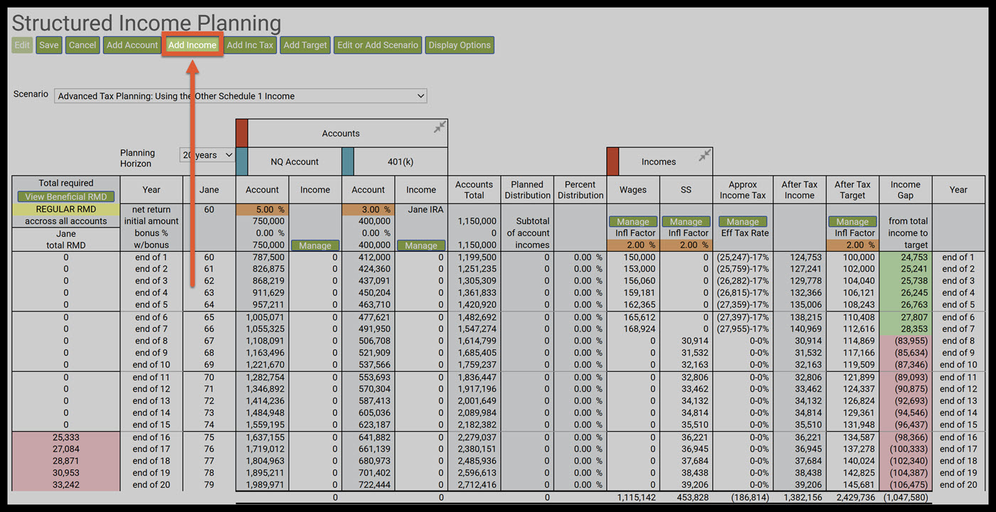The width and height of the screenshot is (996, 512).
Task: Collapse the Accounts section using arrows icon
Action: (440, 127)
